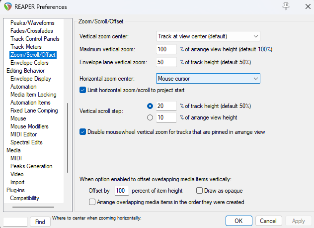Select MIDI Editor page

24,134
